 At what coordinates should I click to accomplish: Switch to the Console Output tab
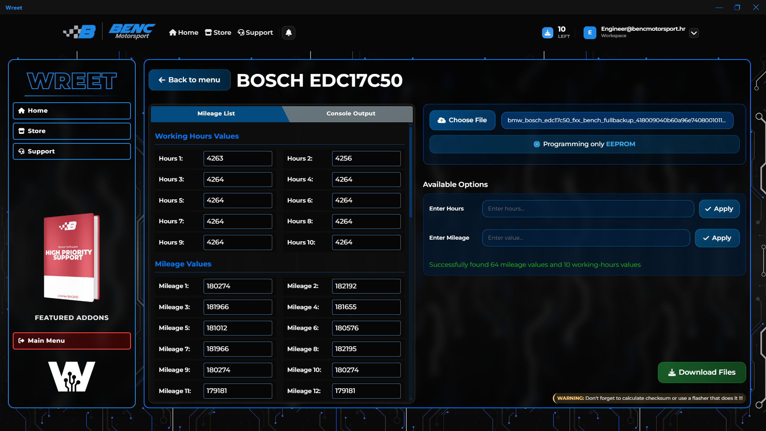pyautogui.click(x=350, y=113)
